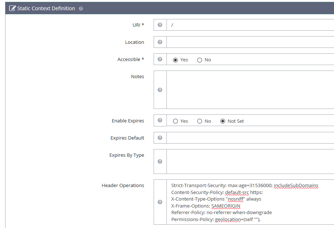Click the Static Context Definition edit icon
This screenshot has height=228, width=334.
tap(12, 8)
